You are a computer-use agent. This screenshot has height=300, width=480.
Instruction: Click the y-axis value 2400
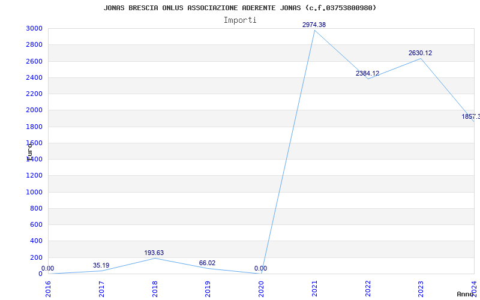pyautogui.click(x=35, y=77)
